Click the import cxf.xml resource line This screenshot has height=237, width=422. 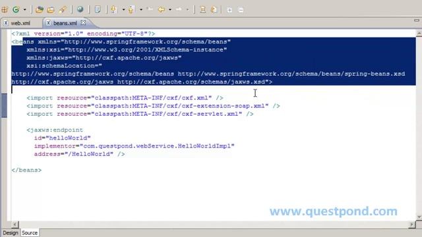tap(125, 98)
